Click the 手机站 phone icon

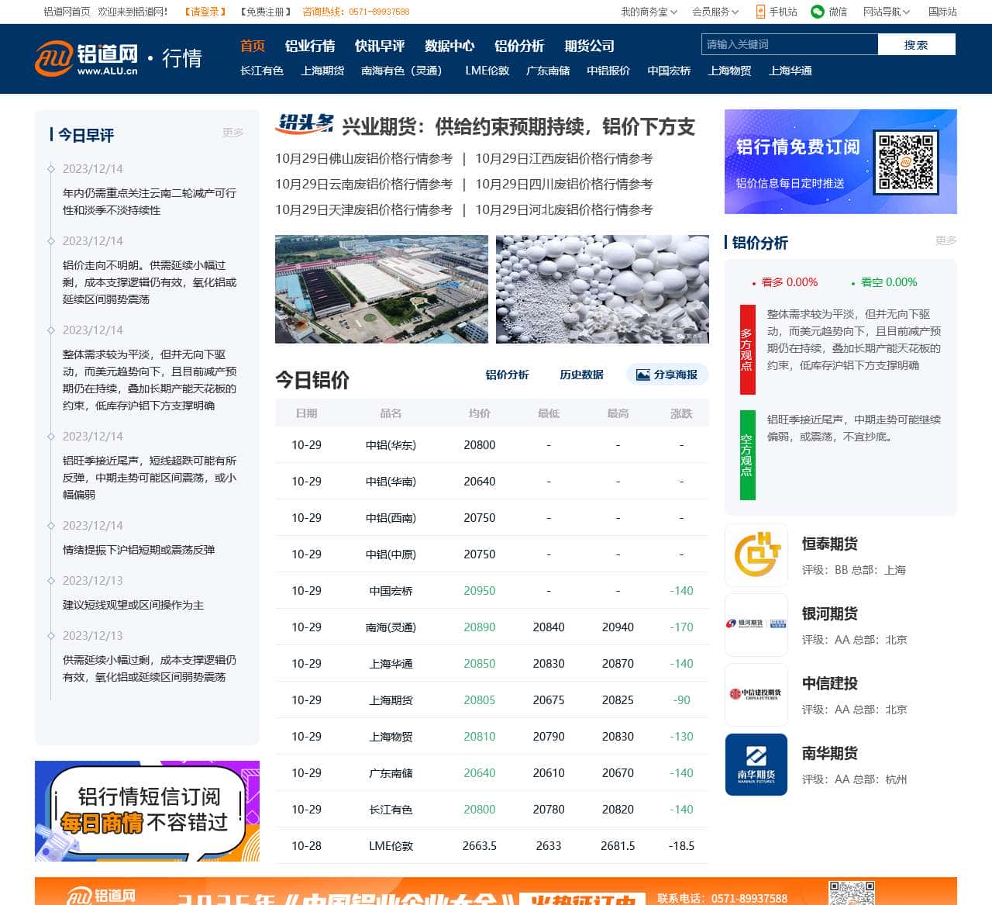click(x=760, y=12)
